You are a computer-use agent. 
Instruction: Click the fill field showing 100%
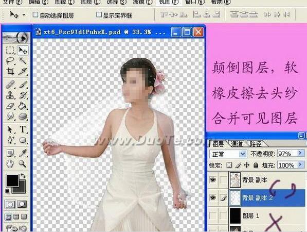click(287, 165)
